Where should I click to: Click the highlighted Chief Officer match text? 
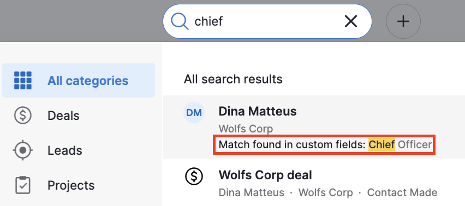(400, 144)
